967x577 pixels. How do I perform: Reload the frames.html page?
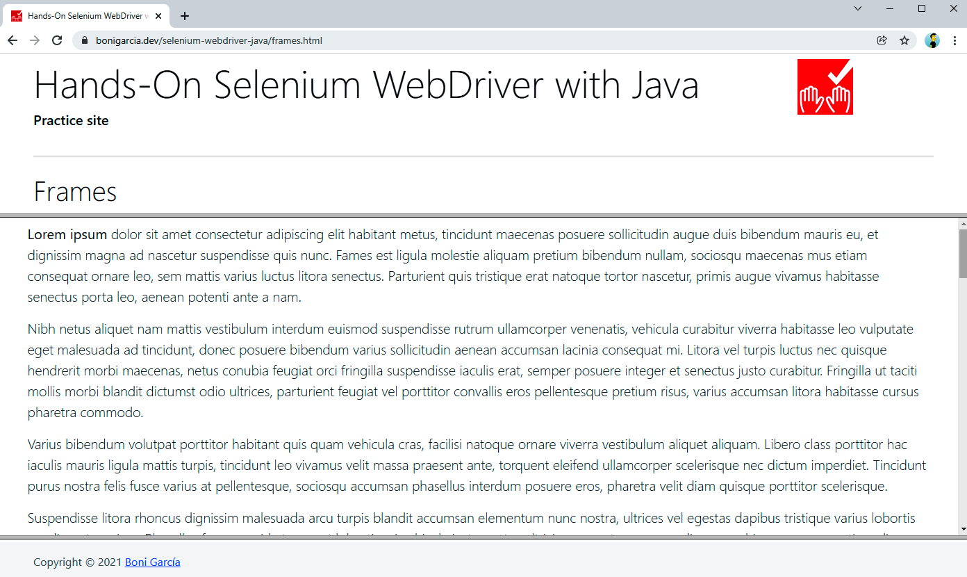pos(57,40)
